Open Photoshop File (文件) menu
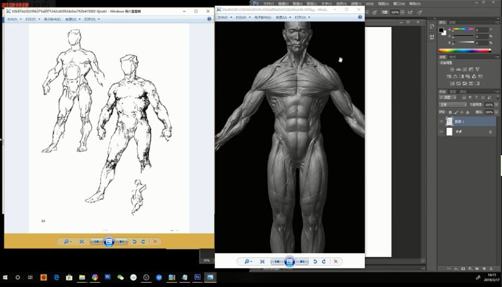Viewport: 502px width, 287px height. point(268,4)
